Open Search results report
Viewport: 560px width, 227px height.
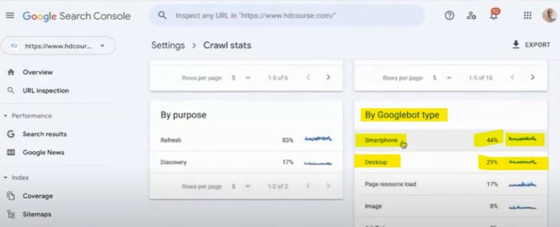pos(45,134)
